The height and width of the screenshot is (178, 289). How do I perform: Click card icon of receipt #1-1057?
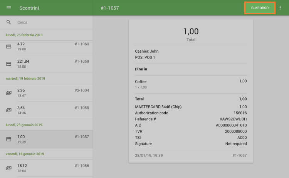click(x=9, y=139)
